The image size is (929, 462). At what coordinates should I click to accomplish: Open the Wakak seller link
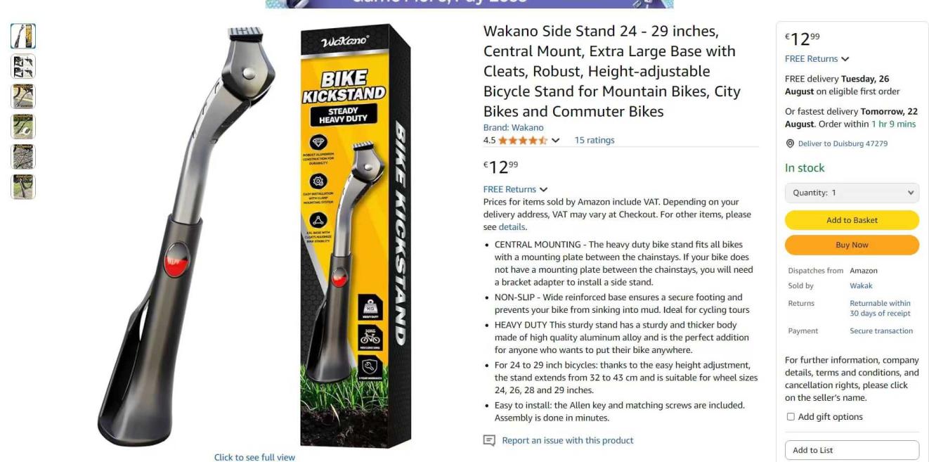[x=861, y=285]
